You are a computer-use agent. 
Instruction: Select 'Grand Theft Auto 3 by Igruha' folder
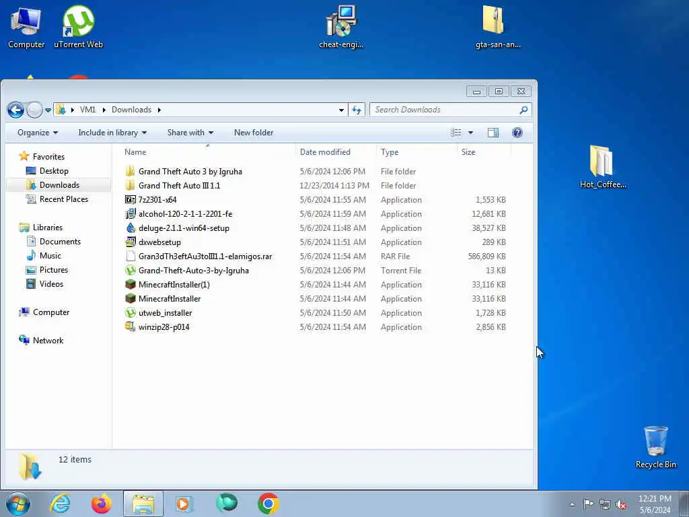tap(190, 172)
